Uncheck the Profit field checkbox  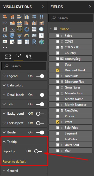tap(58, 122)
